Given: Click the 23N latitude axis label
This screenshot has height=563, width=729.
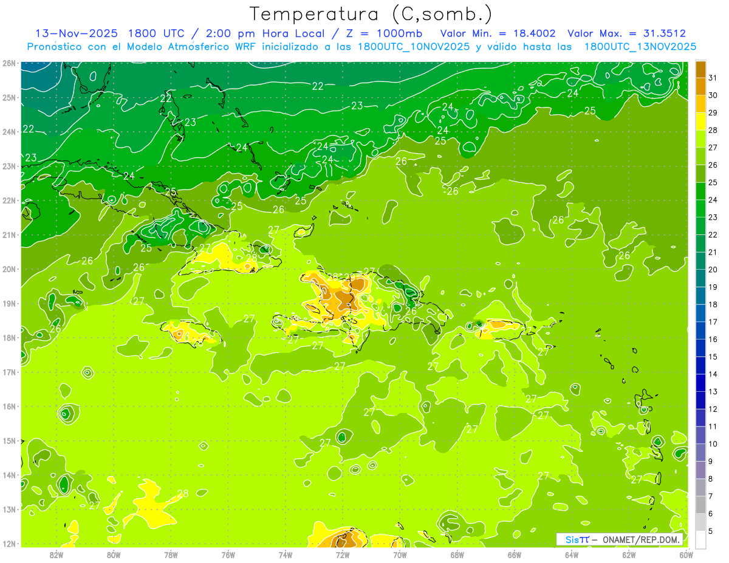Looking at the screenshot, I should (x=9, y=166).
